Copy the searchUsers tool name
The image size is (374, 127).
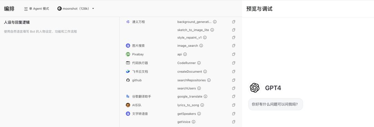(x=234, y=88)
